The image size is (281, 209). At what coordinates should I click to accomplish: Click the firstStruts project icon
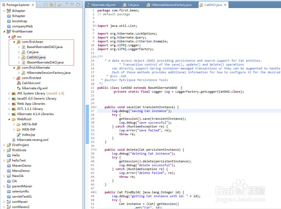point(9,150)
